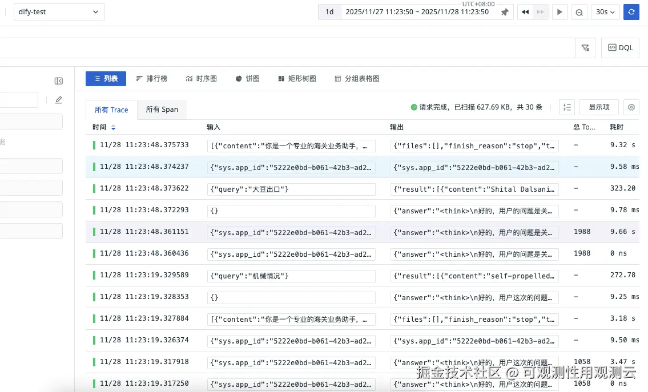Click the input cell with query 机械情况
This screenshot has width=648, height=392.
291,276
